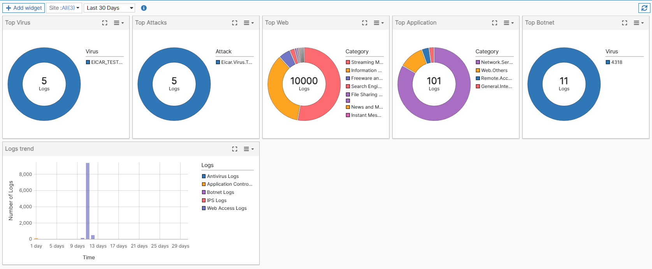The height and width of the screenshot is (269, 652).
Task: Expand the Top Virus widget to fullscreen
Action: point(105,23)
